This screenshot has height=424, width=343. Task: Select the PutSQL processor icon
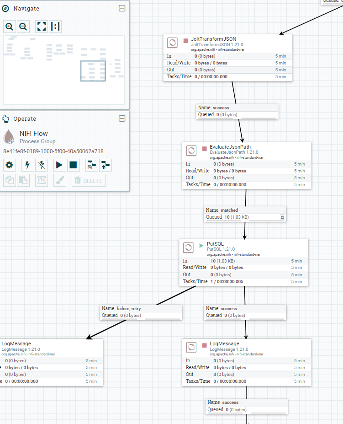(x=188, y=247)
